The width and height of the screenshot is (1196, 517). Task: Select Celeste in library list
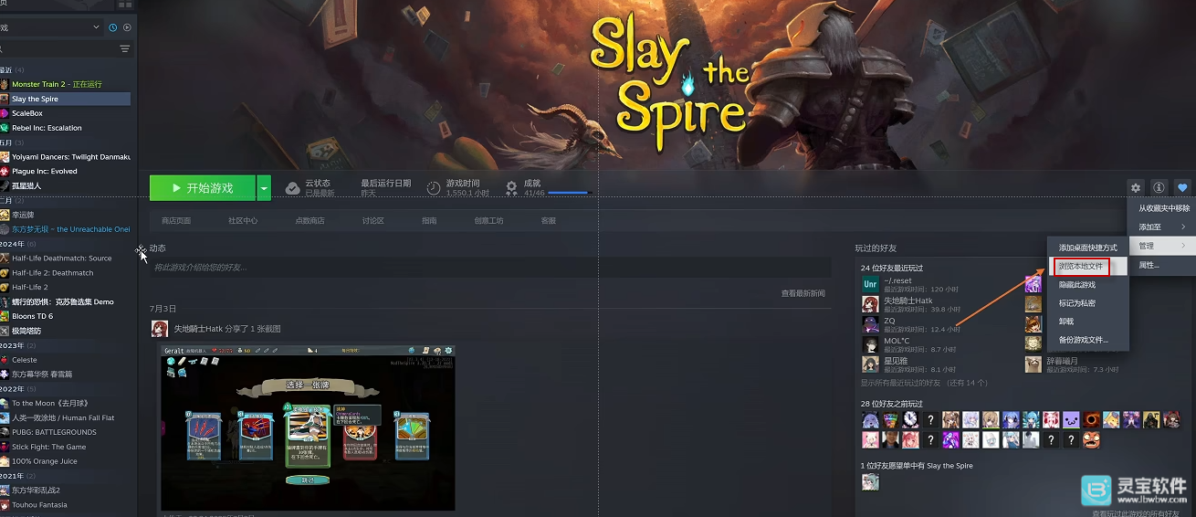tap(66, 360)
